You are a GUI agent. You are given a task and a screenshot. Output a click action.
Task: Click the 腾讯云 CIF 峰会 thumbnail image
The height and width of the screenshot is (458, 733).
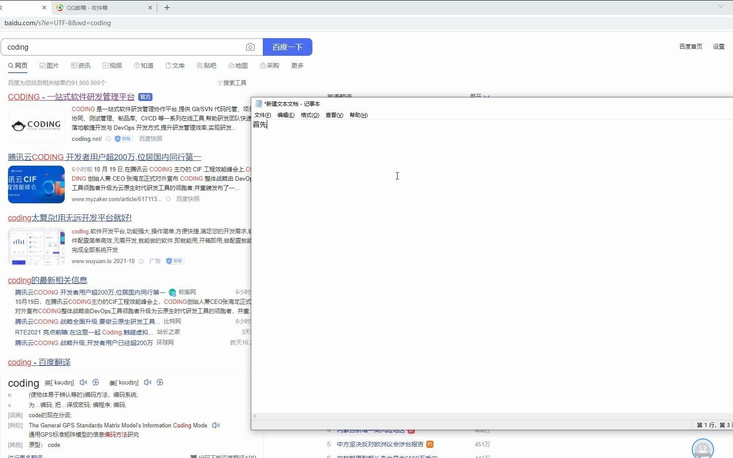(x=36, y=184)
